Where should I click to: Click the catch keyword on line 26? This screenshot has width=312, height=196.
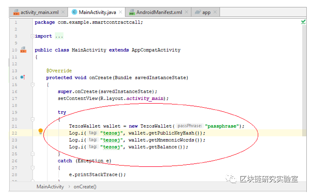coord(65,161)
